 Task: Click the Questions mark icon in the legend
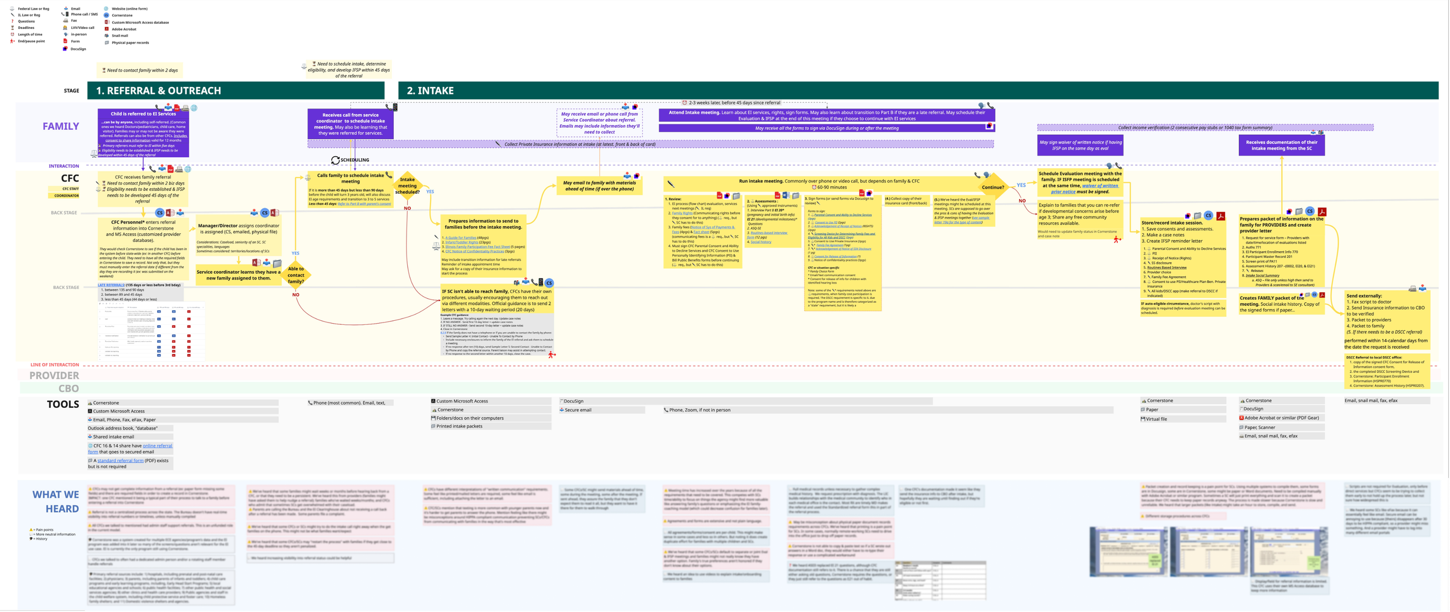pos(12,21)
